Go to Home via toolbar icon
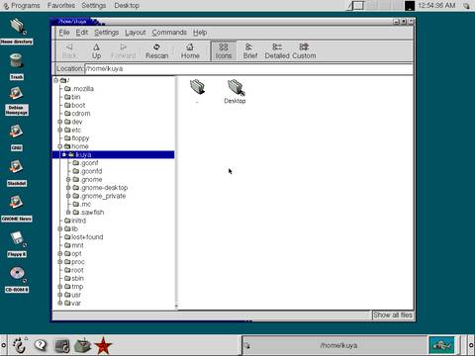Image resolution: width=475 pixels, height=356 pixels. [x=190, y=51]
